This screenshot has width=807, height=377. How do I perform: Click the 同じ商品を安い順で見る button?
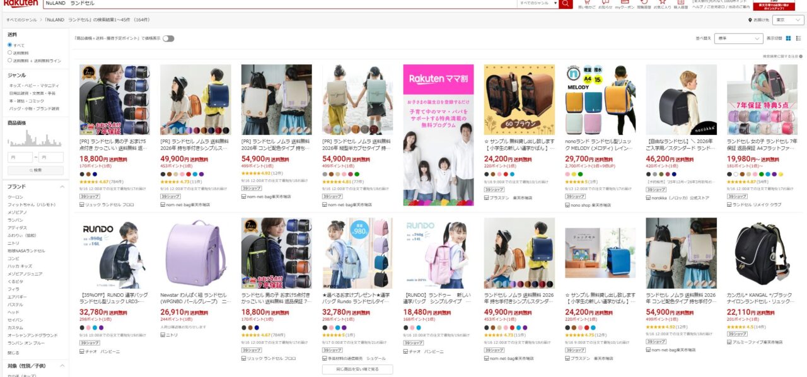[x=357, y=369]
